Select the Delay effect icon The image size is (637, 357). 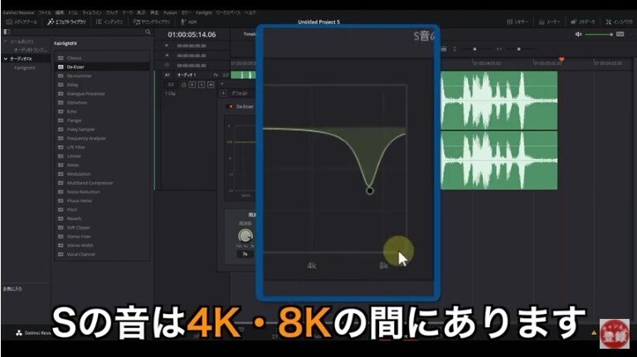coord(61,84)
